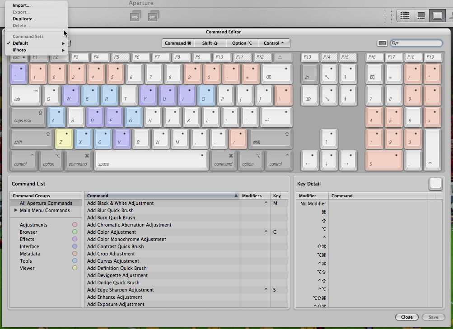The height and width of the screenshot is (329, 453).
Task: Select the Tools command group
Action: tap(26, 261)
